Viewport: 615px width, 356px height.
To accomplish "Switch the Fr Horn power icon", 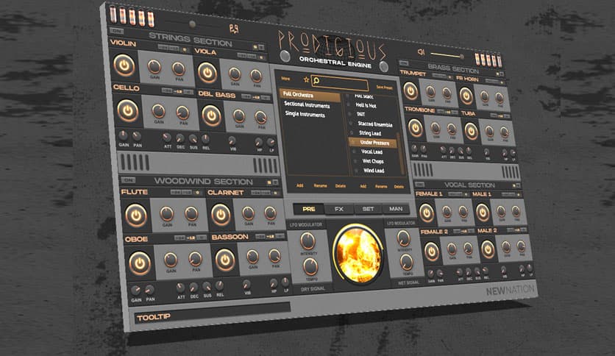I will 466,96.
